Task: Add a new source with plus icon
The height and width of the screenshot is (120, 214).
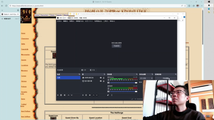Action: pyautogui.click(x=83, y=95)
